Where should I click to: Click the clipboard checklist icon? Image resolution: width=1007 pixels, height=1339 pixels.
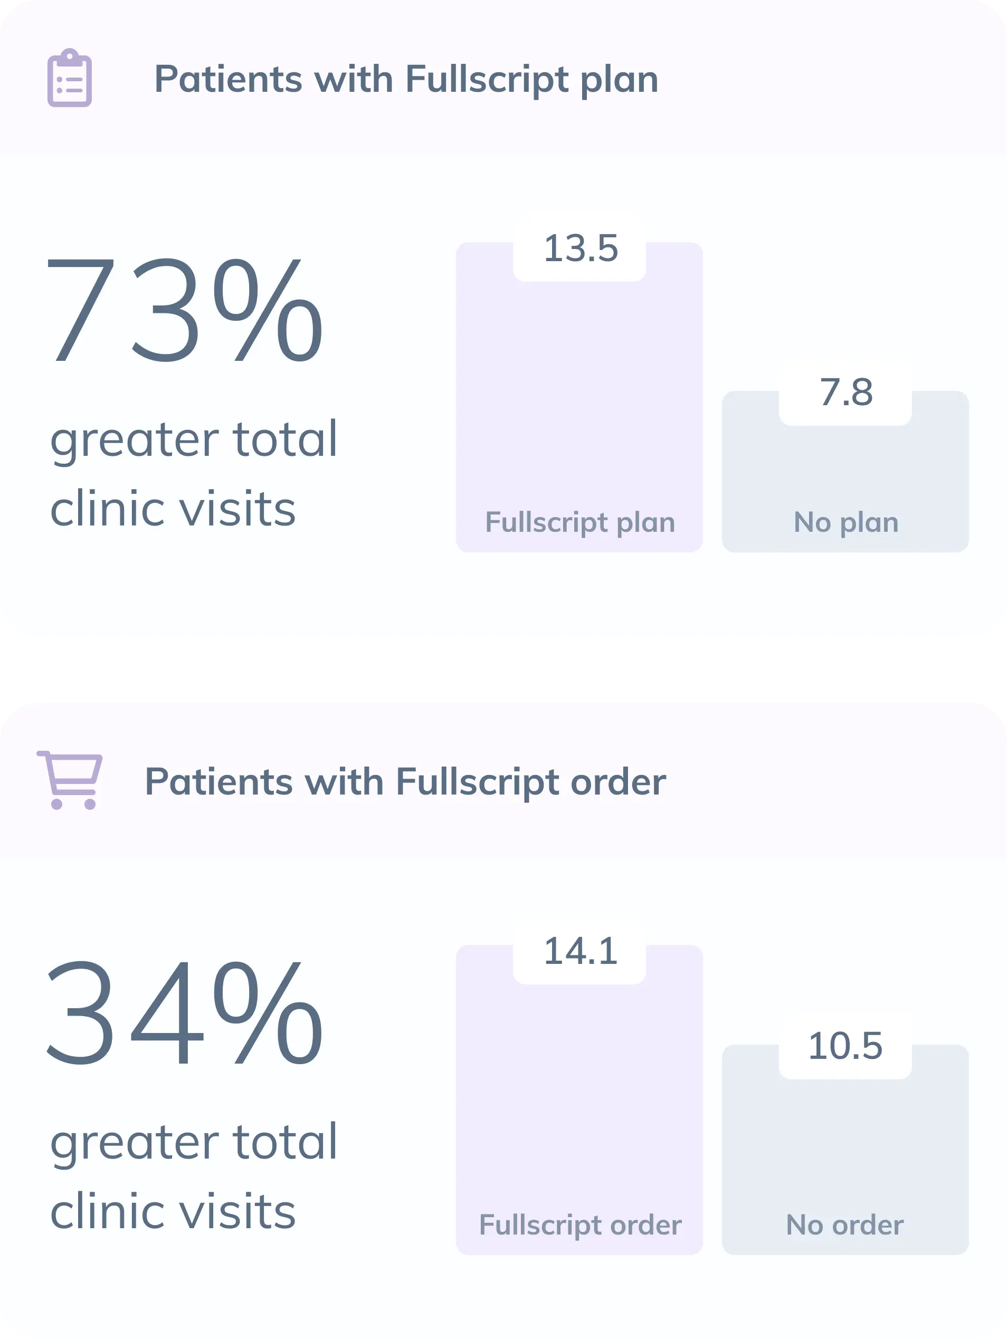pos(70,79)
